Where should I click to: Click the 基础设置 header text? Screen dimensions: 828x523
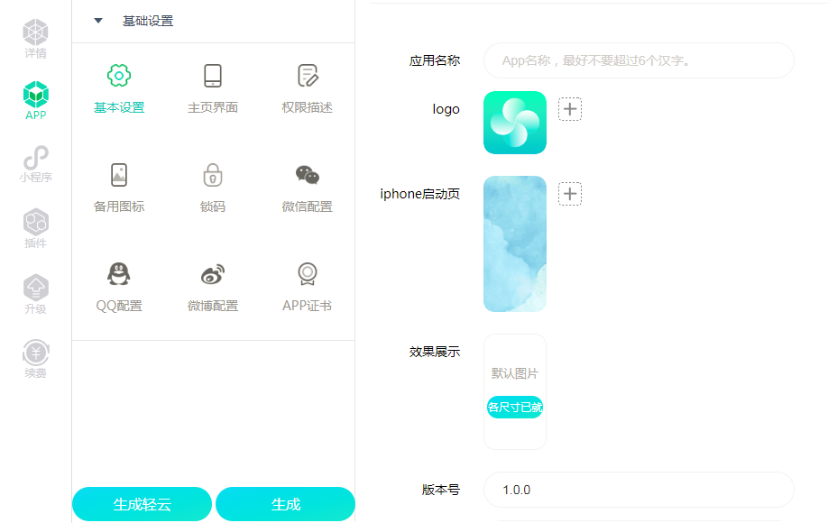[x=148, y=21]
